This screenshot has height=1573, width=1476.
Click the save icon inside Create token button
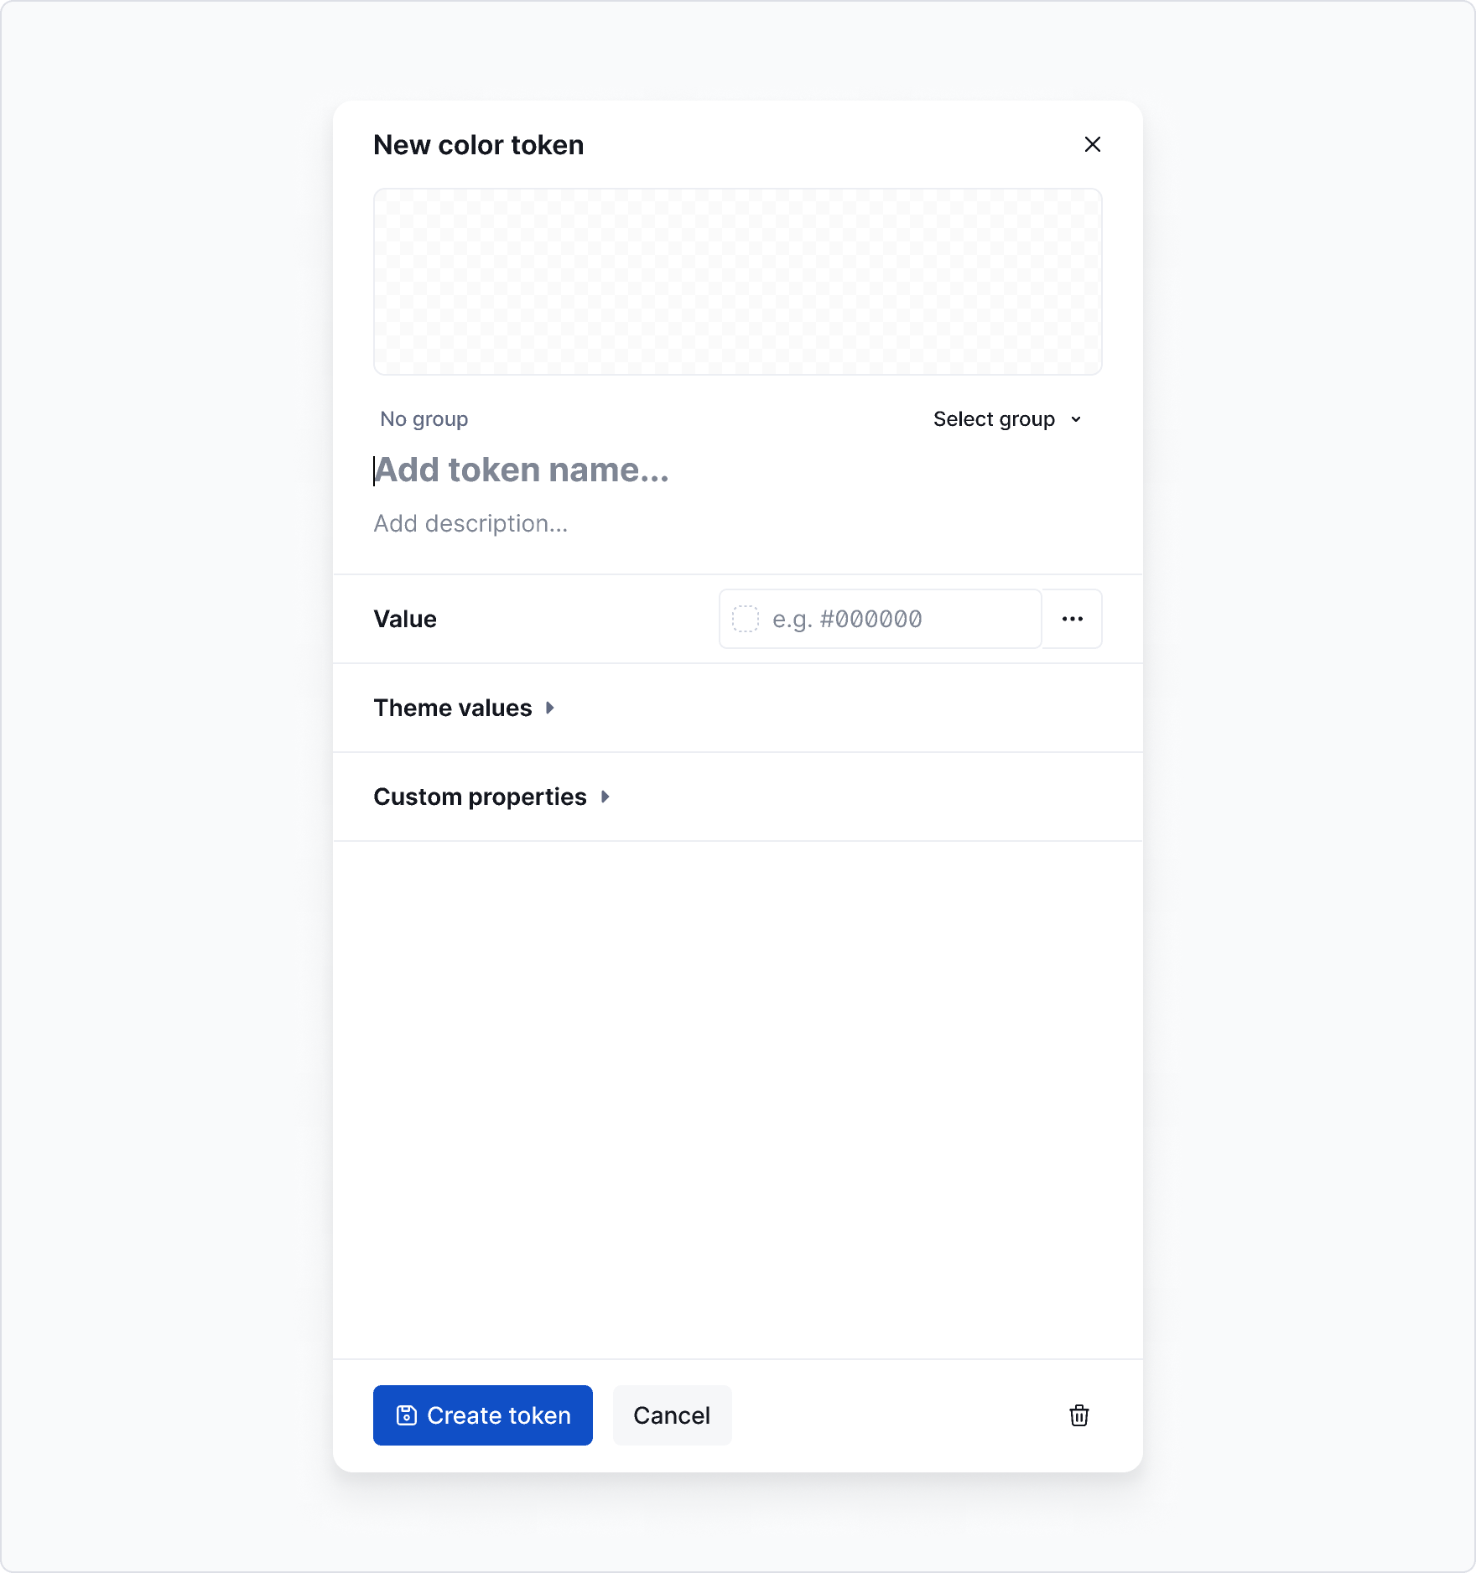click(x=408, y=1415)
